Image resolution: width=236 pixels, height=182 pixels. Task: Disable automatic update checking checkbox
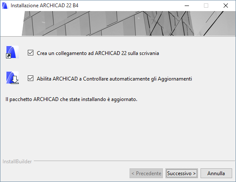click(x=30, y=78)
